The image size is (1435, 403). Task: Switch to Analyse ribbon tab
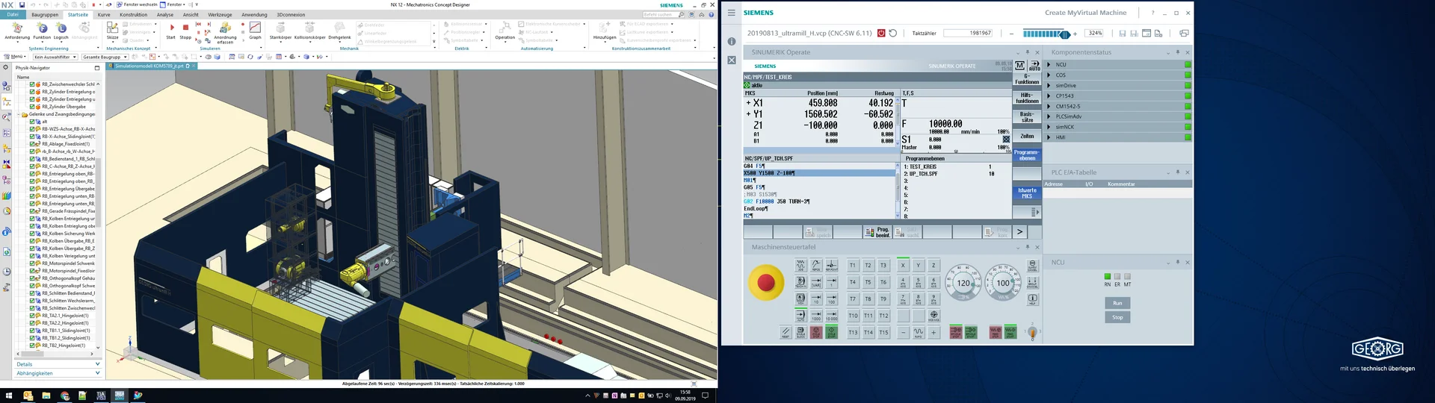[165, 14]
